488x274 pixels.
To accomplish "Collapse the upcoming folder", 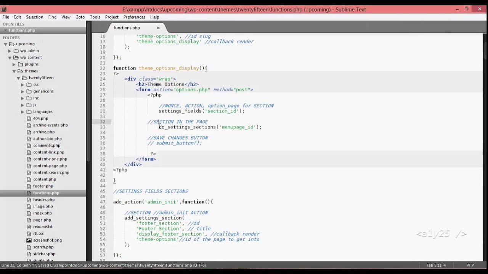I will 5,44.
